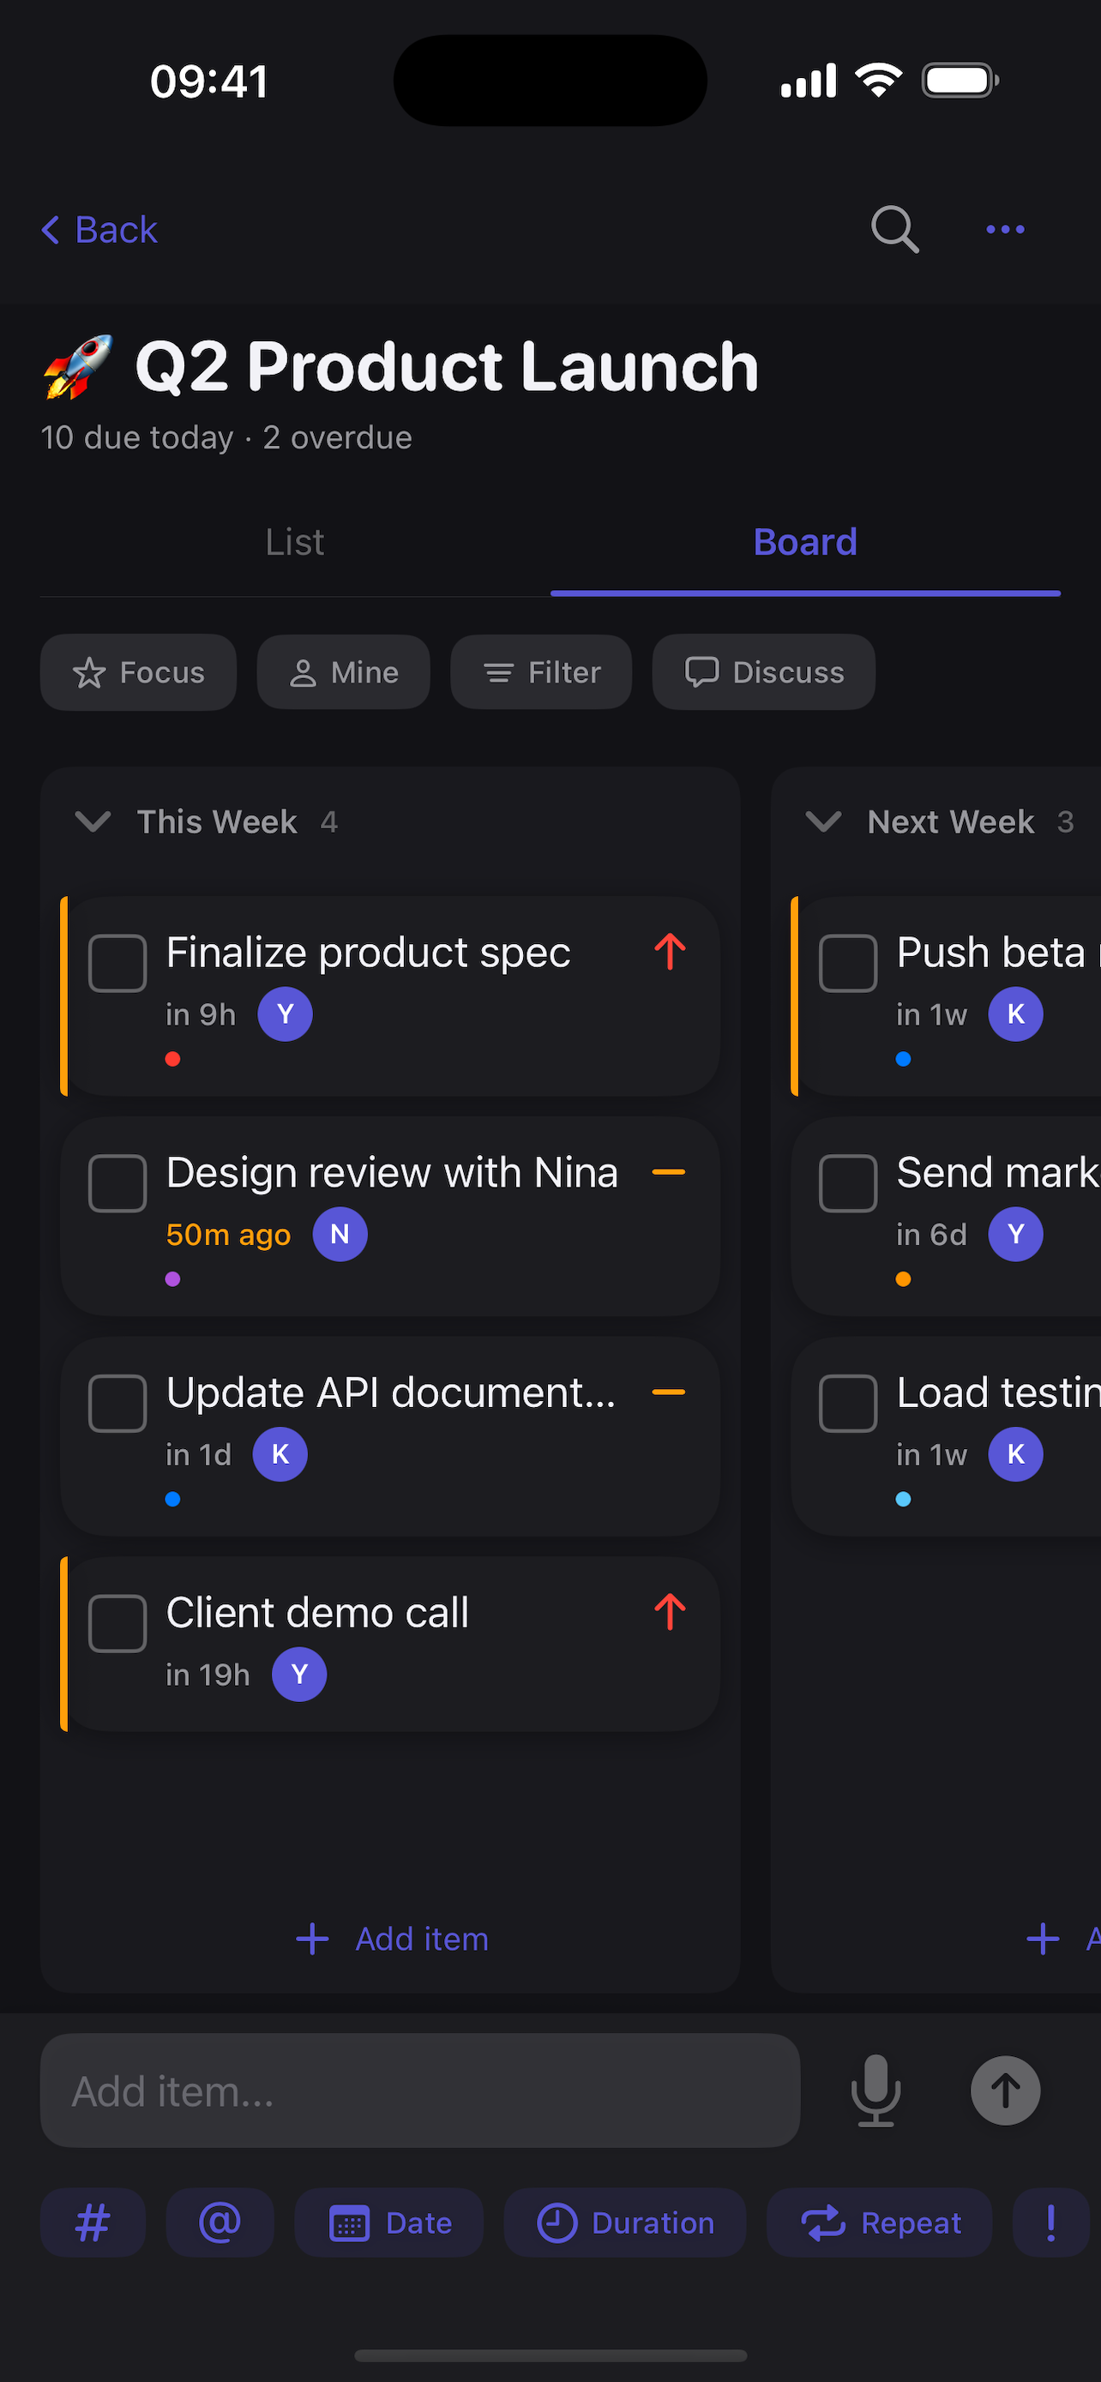Open assignee K avatar on Push beta card
Viewport: 1101px width, 2382px height.
1016,1014
